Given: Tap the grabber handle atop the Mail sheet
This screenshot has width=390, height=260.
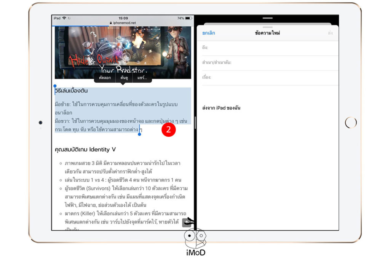Looking at the screenshot, I should [268, 18].
